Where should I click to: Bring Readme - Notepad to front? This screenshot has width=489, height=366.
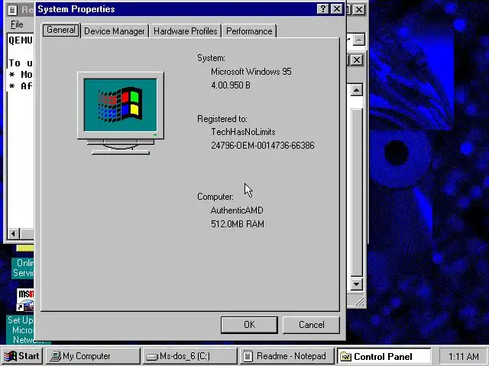[x=287, y=356]
